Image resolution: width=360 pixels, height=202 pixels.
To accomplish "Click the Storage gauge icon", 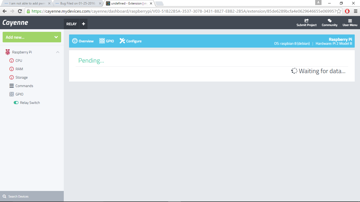I will pos(11,77).
